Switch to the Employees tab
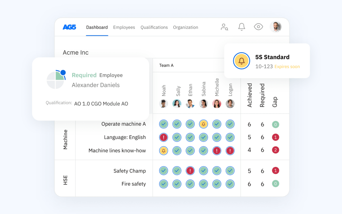The width and height of the screenshot is (342, 214). (124, 27)
